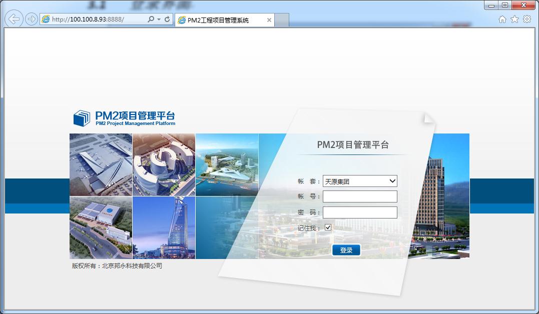Click the PM2 blue cube logo

coord(82,118)
